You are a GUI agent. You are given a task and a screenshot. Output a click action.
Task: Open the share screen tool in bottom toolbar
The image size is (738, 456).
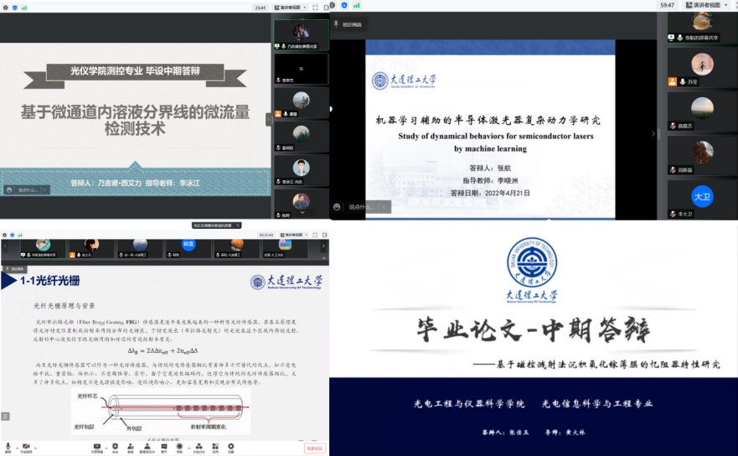pyautogui.click(x=97, y=446)
